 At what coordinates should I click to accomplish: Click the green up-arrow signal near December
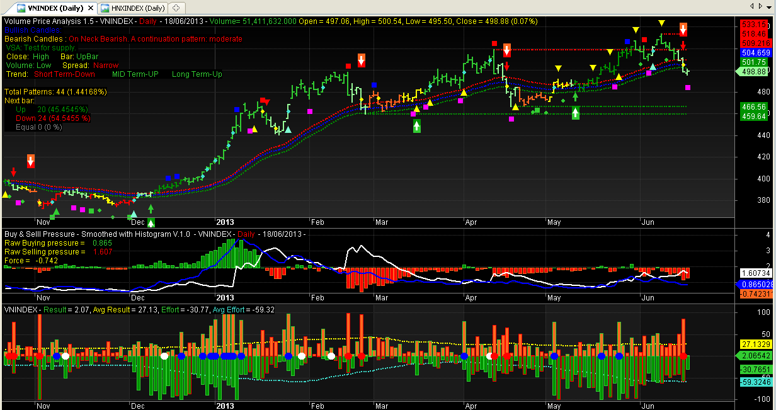[151, 222]
